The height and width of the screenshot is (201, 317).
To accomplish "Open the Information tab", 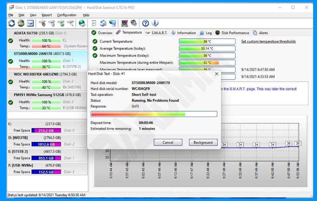I will pos(183,33).
